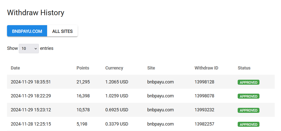The width and height of the screenshot is (281, 131).
Task: Sort table by Points column header
Action: [83, 68]
